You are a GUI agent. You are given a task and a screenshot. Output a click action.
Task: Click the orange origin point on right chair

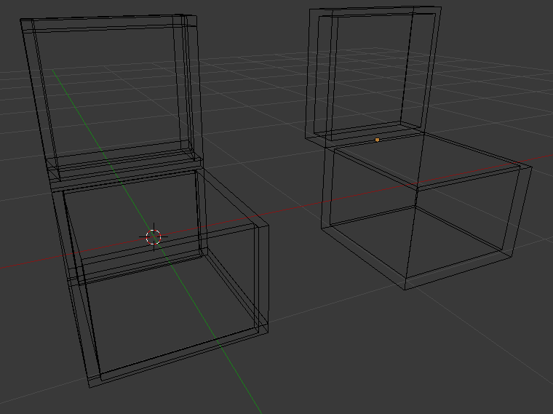pos(377,140)
